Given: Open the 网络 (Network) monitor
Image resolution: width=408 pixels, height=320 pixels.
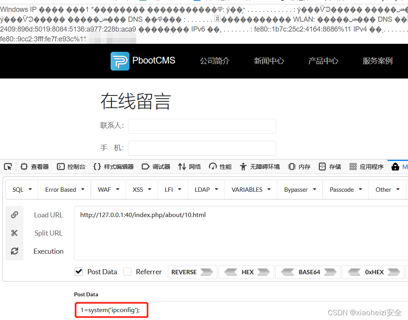Looking at the screenshot, I should coord(189,167).
